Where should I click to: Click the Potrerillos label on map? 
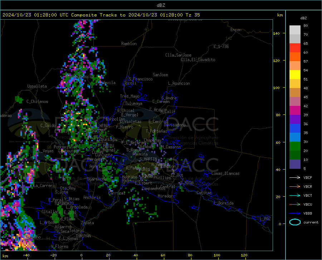pyautogui.click(x=65, y=147)
